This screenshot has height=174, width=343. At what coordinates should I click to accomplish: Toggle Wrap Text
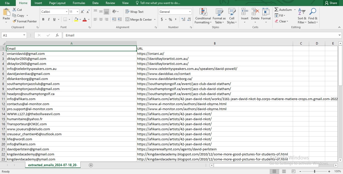pos(134,12)
